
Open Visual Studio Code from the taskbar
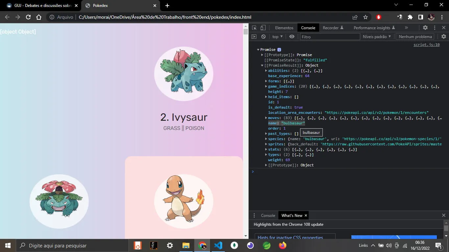pos(218,245)
